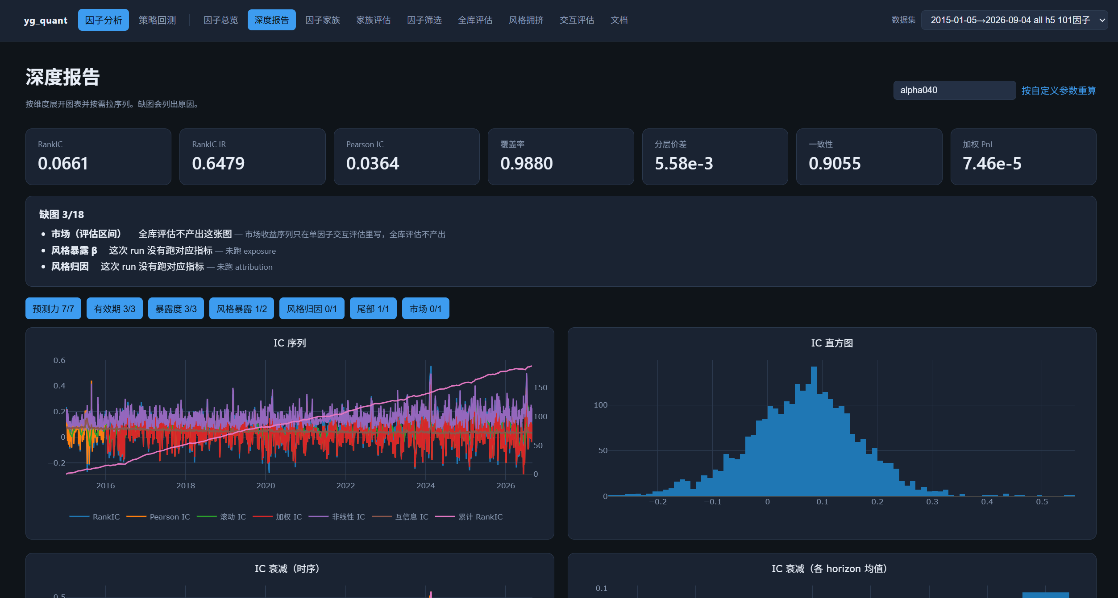This screenshot has width=1118, height=598.
Task: Toggle the 市场 0/1 dimension chip
Action: (x=425, y=309)
